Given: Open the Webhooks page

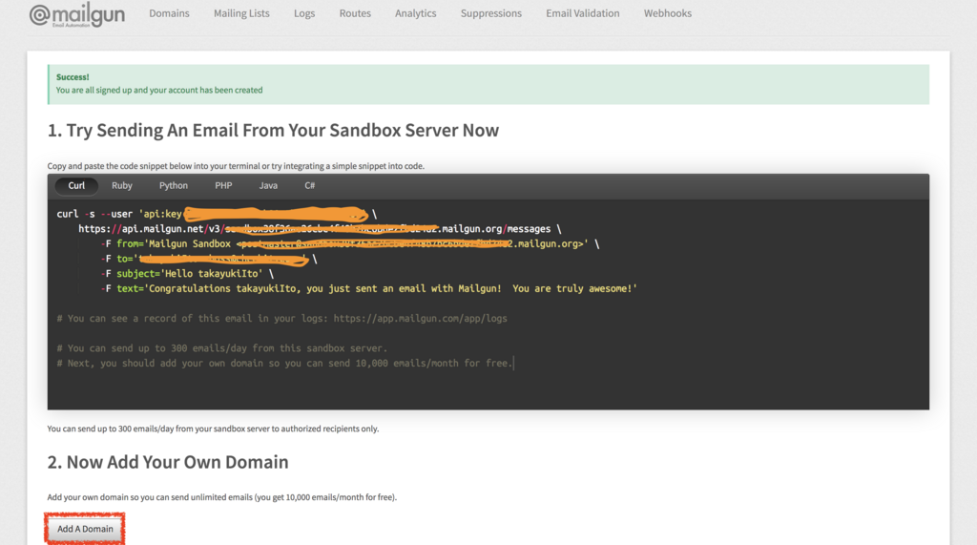Looking at the screenshot, I should pyautogui.click(x=667, y=13).
